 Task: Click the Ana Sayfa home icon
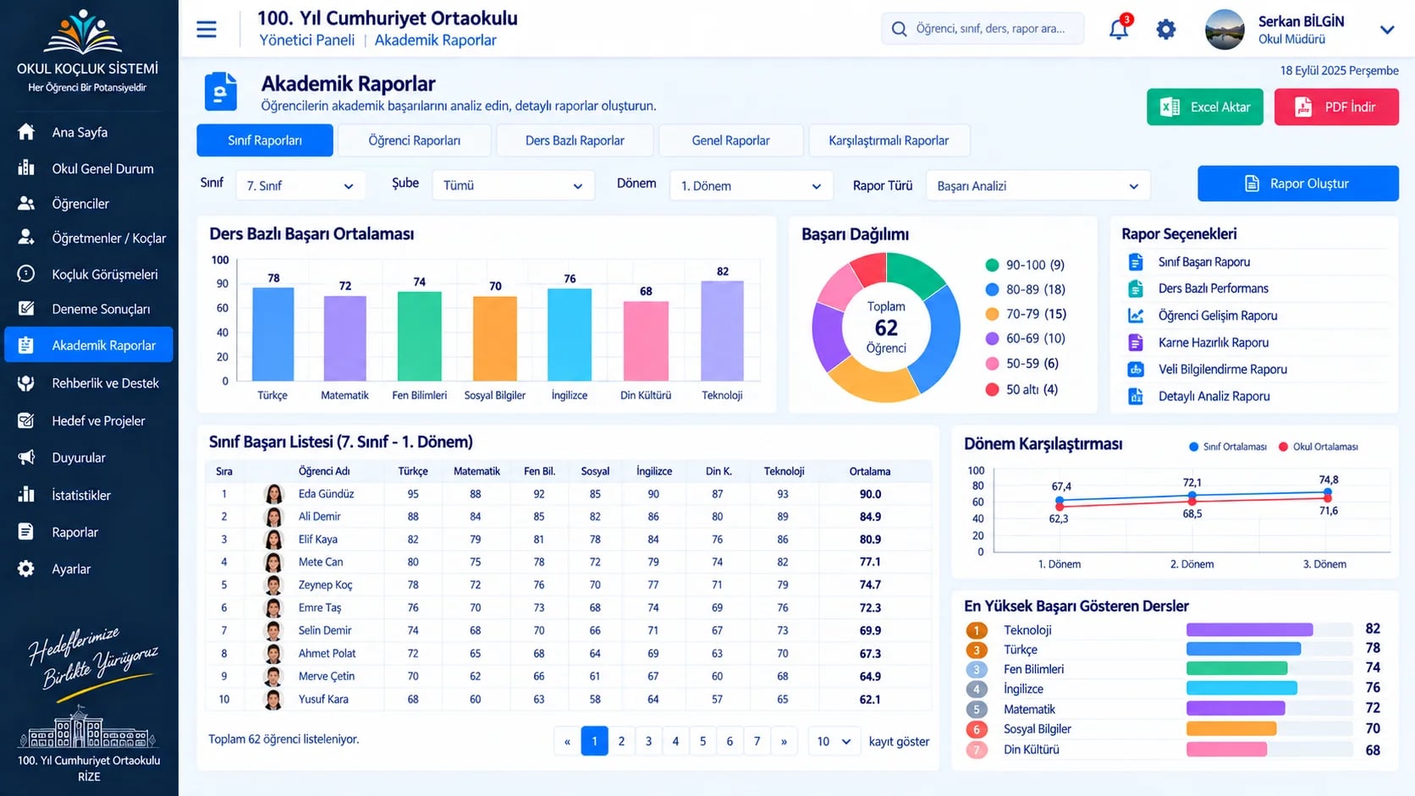click(x=26, y=132)
